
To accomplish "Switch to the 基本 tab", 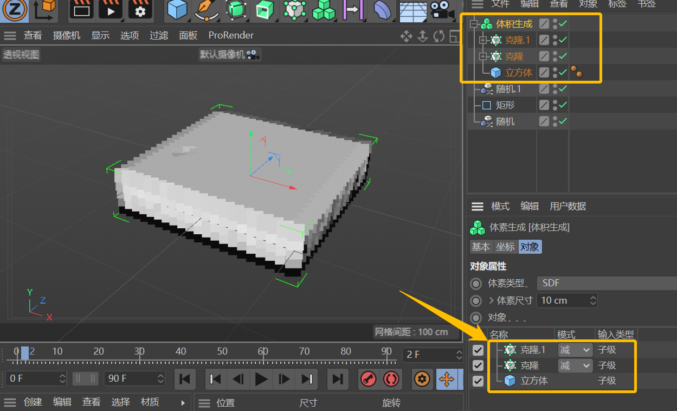I will point(481,247).
